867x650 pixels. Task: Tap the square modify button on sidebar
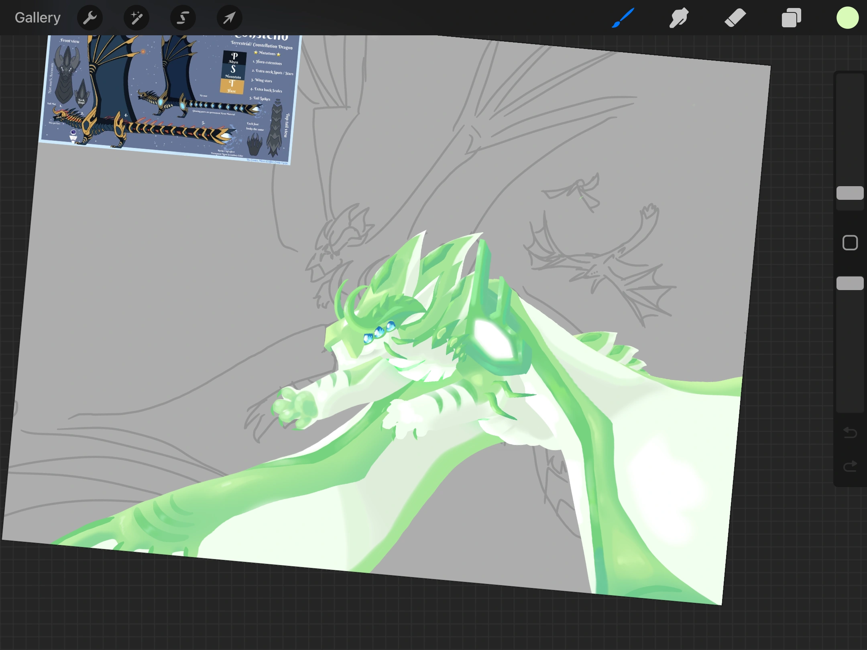[x=850, y=243]
